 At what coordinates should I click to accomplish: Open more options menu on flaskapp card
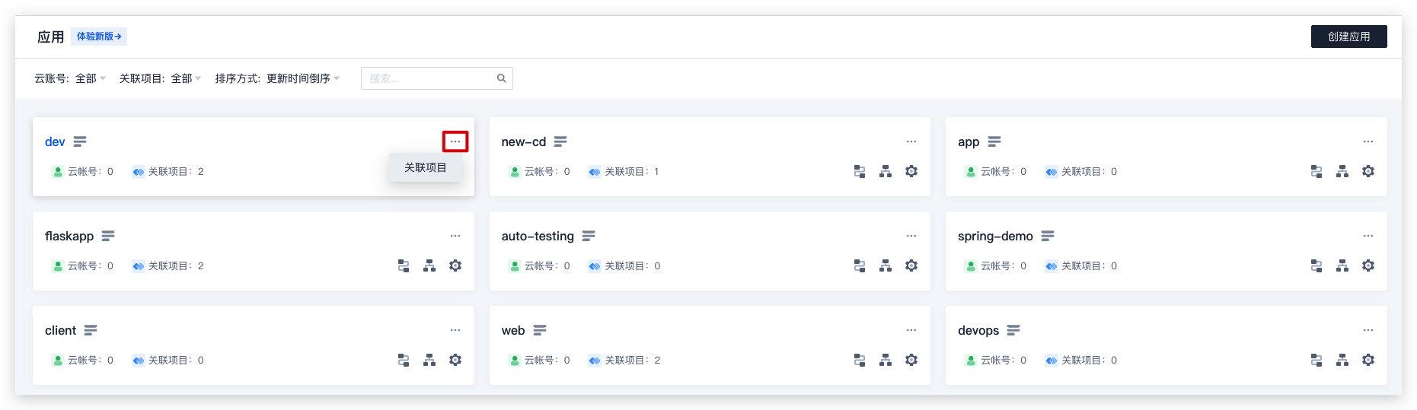[455, 236]
